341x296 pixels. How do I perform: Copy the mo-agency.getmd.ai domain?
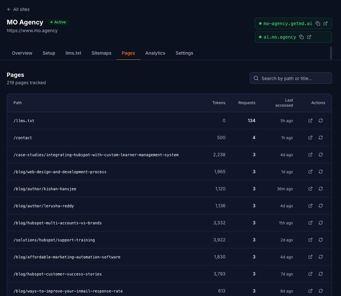point(318,23)
